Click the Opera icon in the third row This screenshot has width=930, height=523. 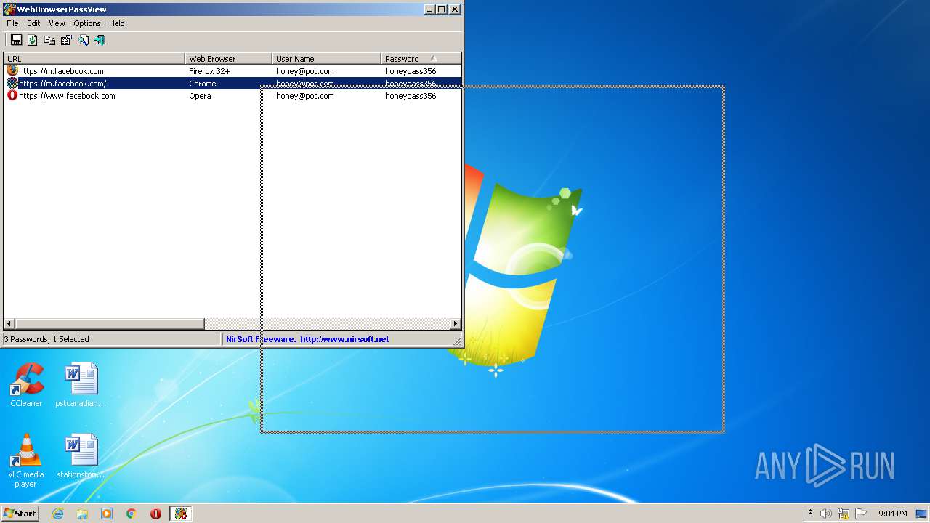tap(12, 95)
